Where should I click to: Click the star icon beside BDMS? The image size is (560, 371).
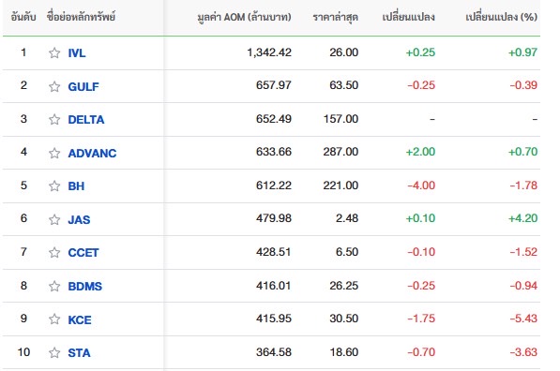(54, 286)
